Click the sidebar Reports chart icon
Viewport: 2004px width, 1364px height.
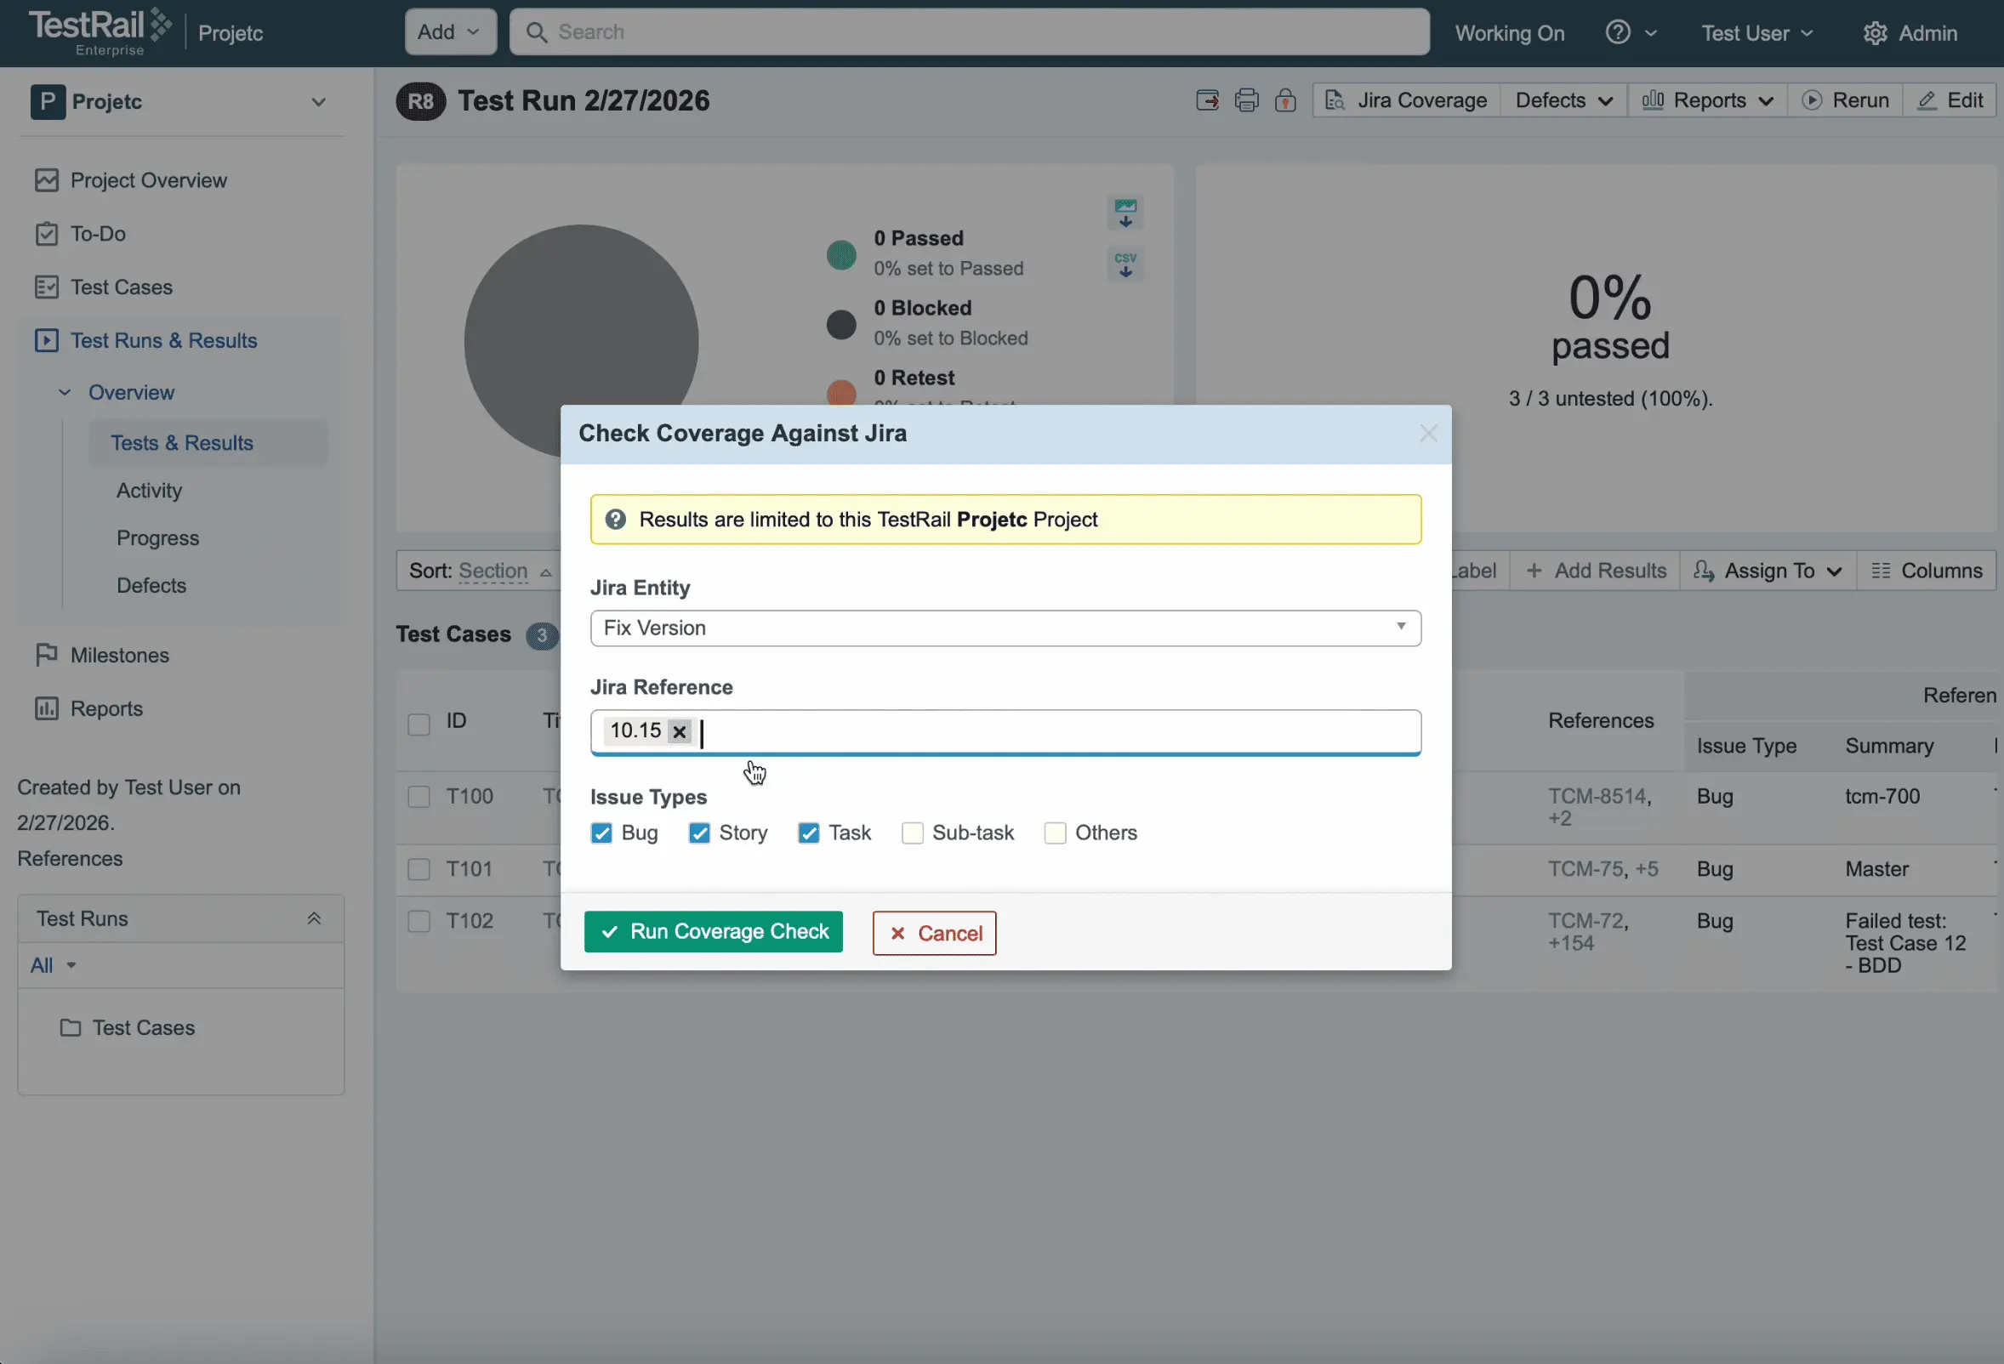(x=47, y=708)
